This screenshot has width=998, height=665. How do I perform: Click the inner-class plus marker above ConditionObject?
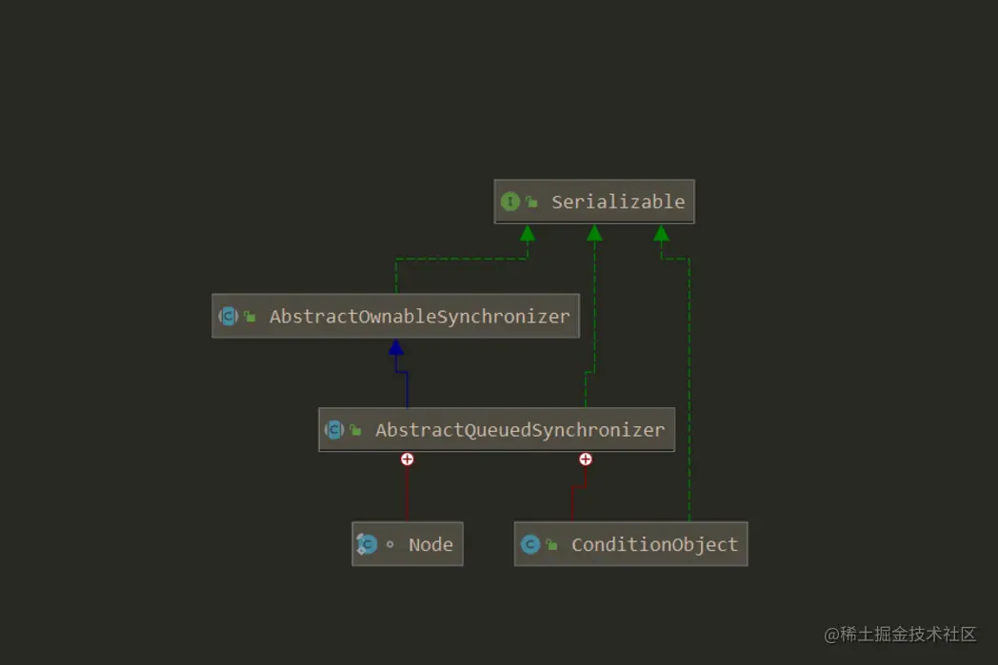point(586,459)
